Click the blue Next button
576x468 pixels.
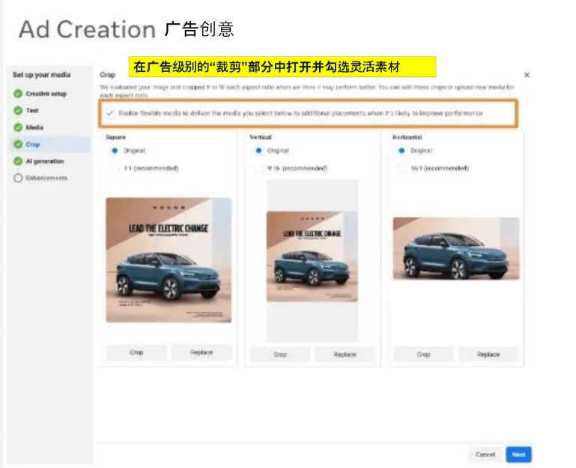[518, 454]
